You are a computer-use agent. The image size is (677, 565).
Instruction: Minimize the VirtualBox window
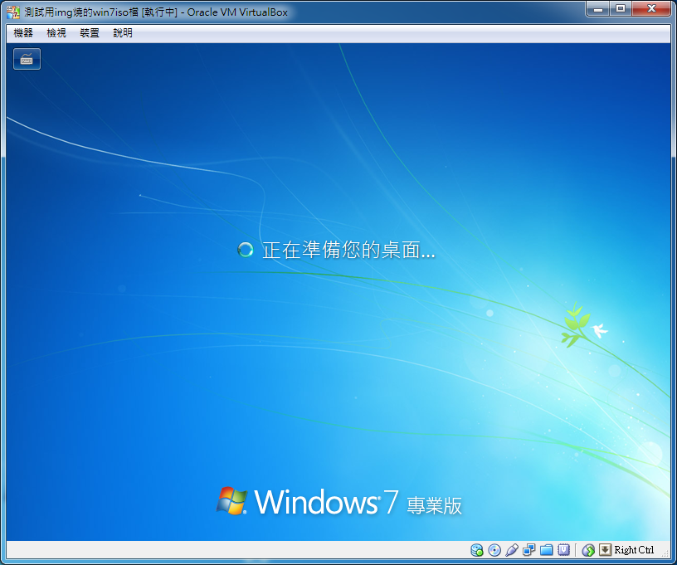(x=598, y=8)
